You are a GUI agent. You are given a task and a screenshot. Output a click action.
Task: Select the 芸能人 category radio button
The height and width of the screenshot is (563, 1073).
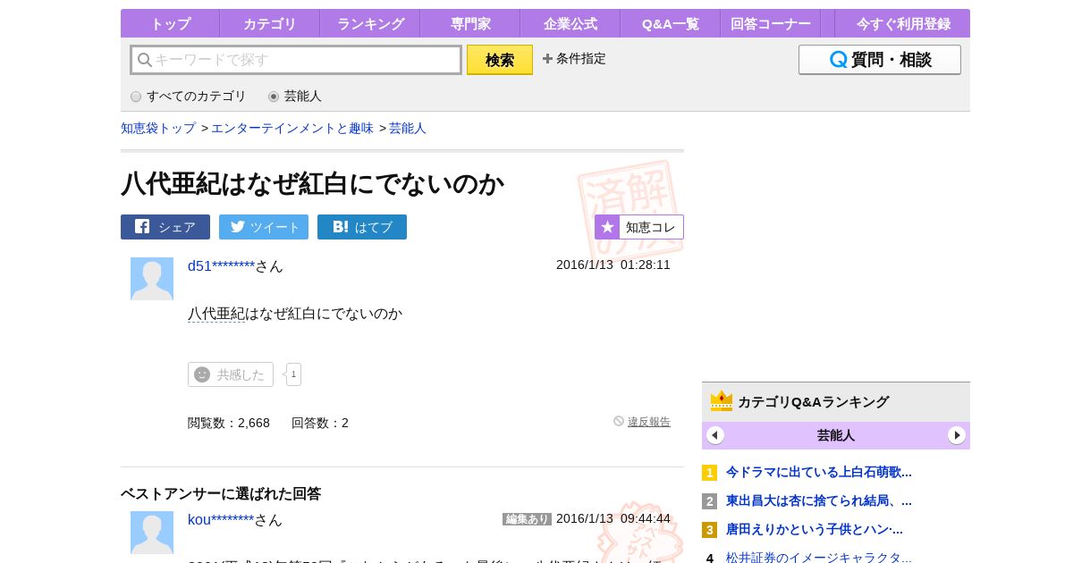(x=274, y=97)
